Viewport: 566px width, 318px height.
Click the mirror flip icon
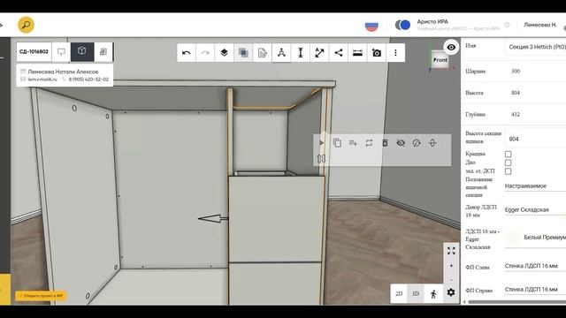click(x=321, y=159)
